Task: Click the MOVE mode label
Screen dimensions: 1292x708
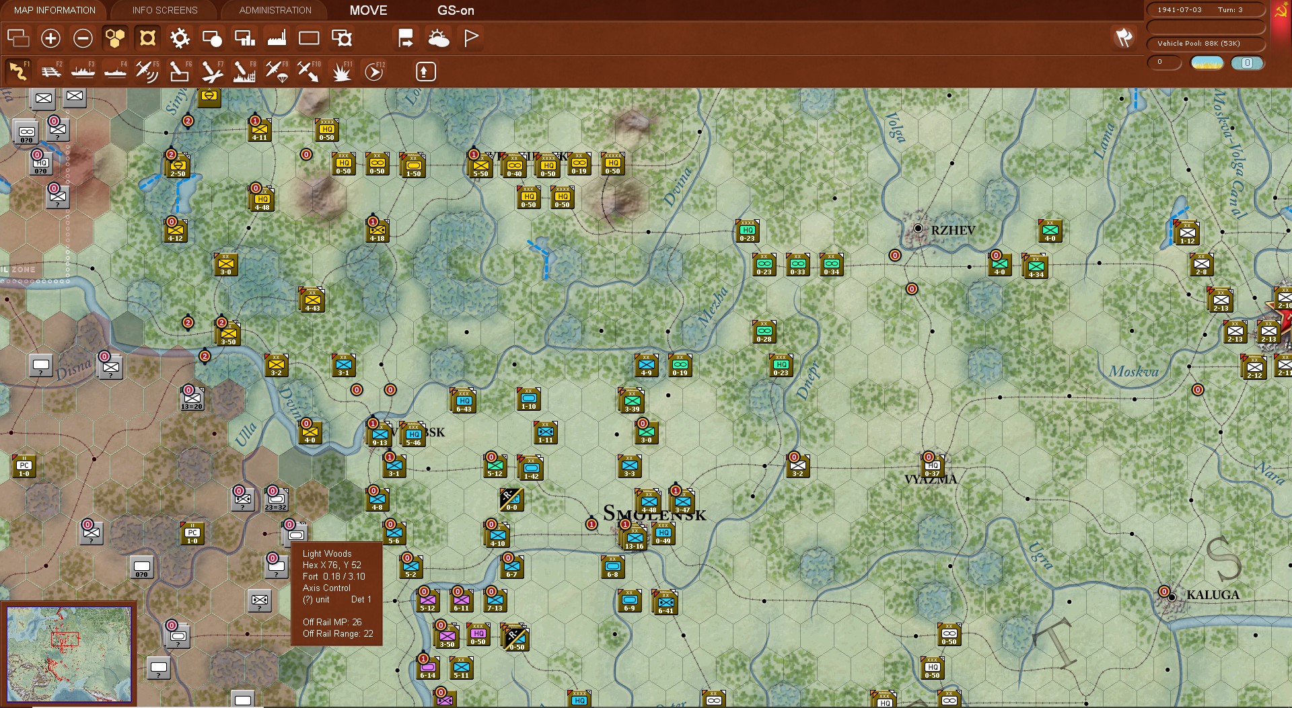Action: tap(369, 10)
